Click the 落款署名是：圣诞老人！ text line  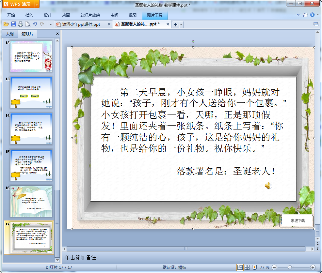(x=226, y=171)
